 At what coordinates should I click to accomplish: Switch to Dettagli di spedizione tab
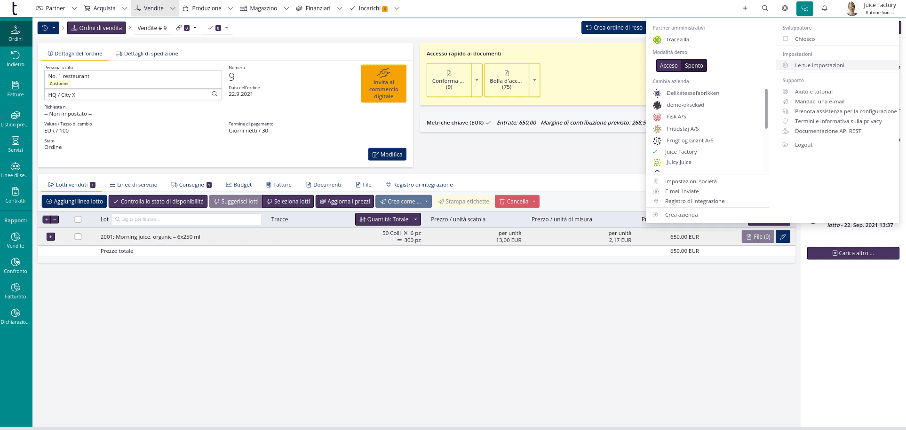pyautogui.click(x=147, y=54)
